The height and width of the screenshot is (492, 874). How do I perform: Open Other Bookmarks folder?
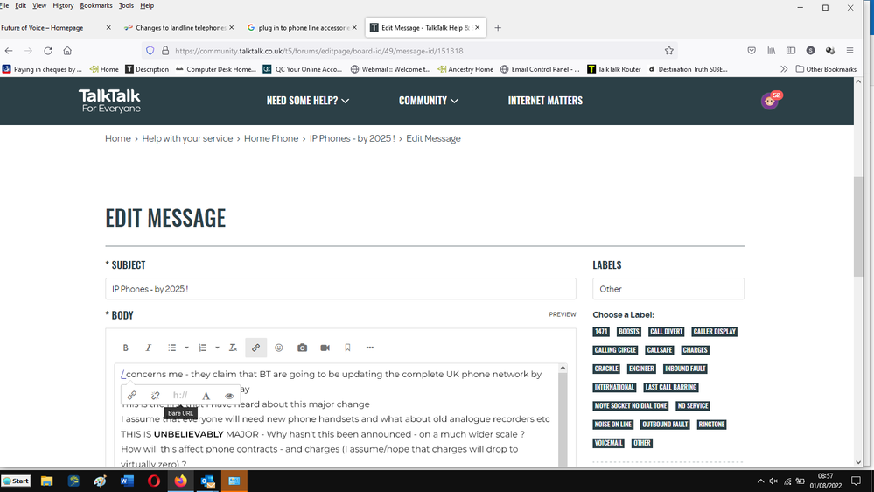(826, 69)
